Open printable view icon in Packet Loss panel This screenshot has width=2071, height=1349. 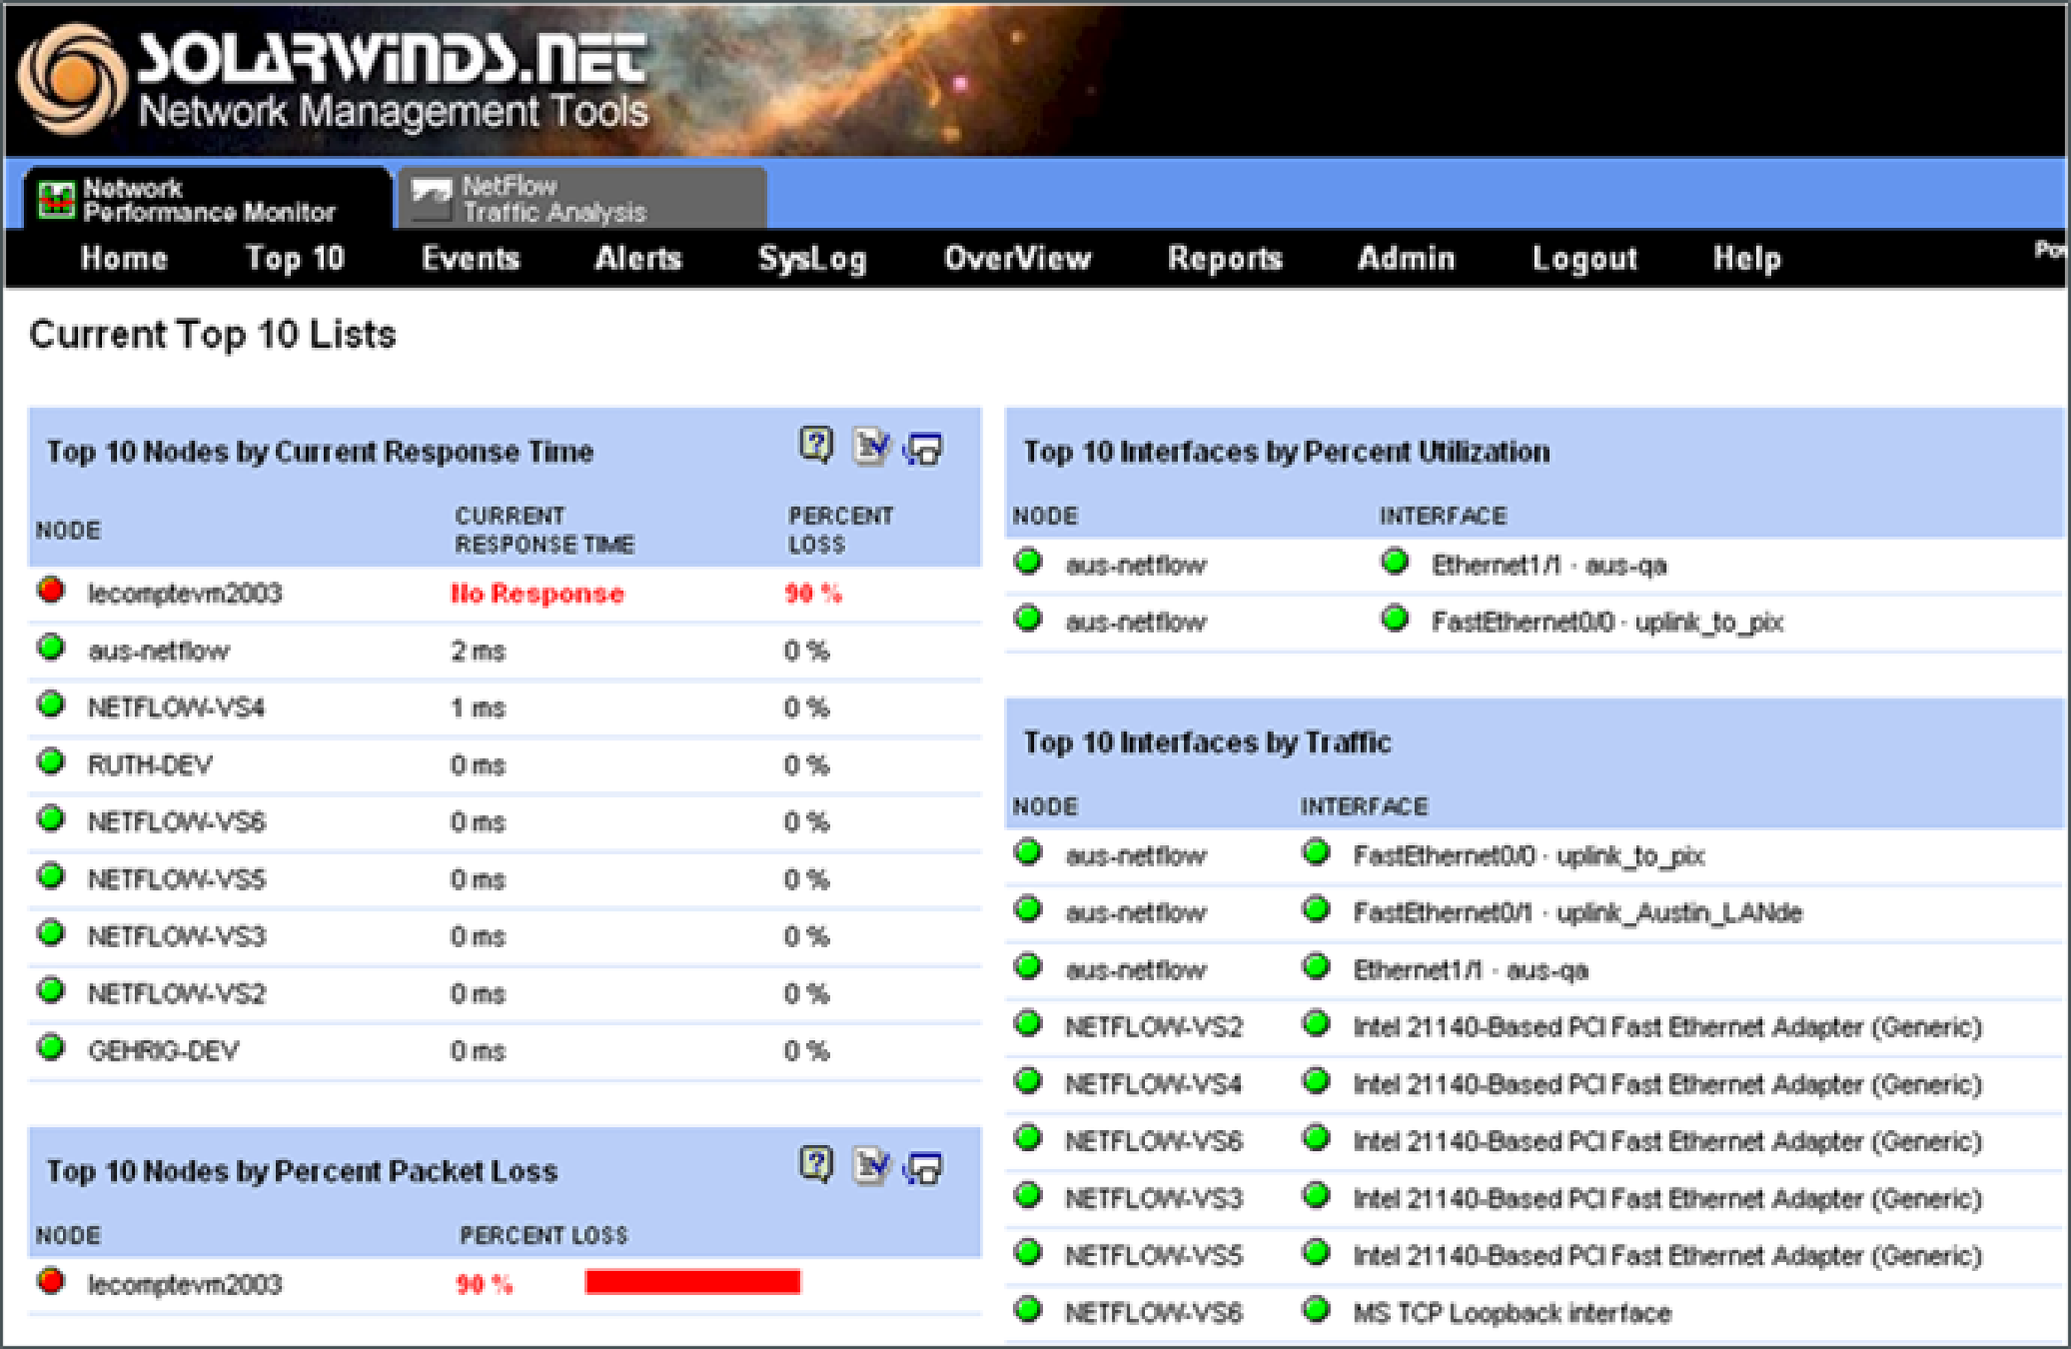pyautogui.click(x=924, y=1168)
